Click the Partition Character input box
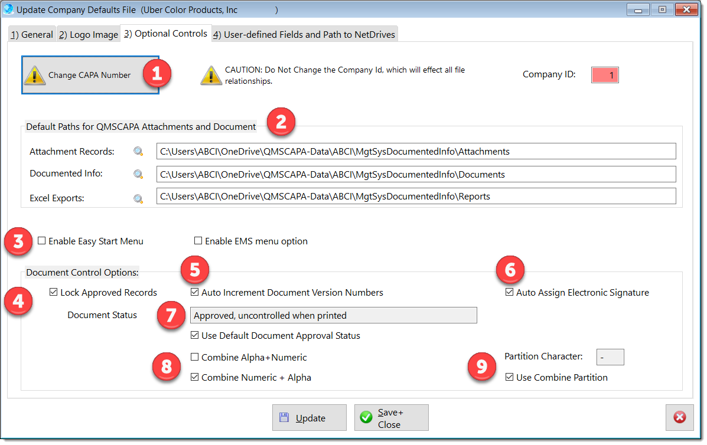The height and width of the screenshot is (445, 707). [x=610, y=357]
